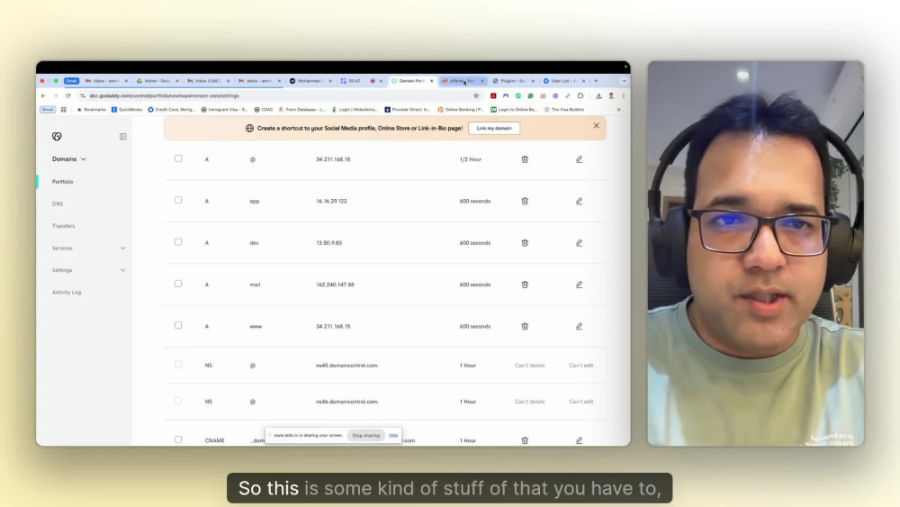
Task: Delete the CNAME record
Action: point(525,440)
